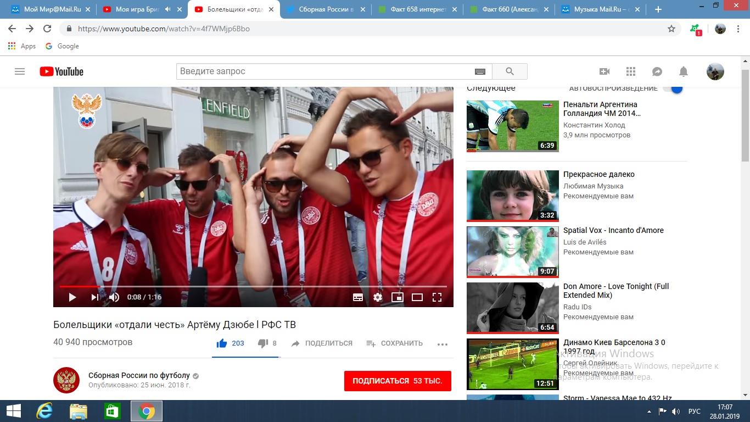This screenshot has height=422, width=750.
Task: Open Windows Store from taskbar
Action: [112, 411]
